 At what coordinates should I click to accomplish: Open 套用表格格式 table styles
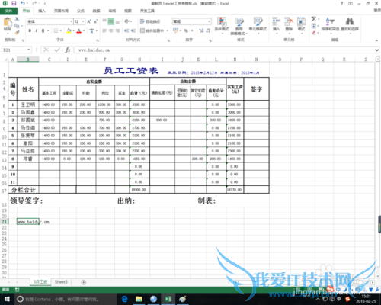(239, 26)
